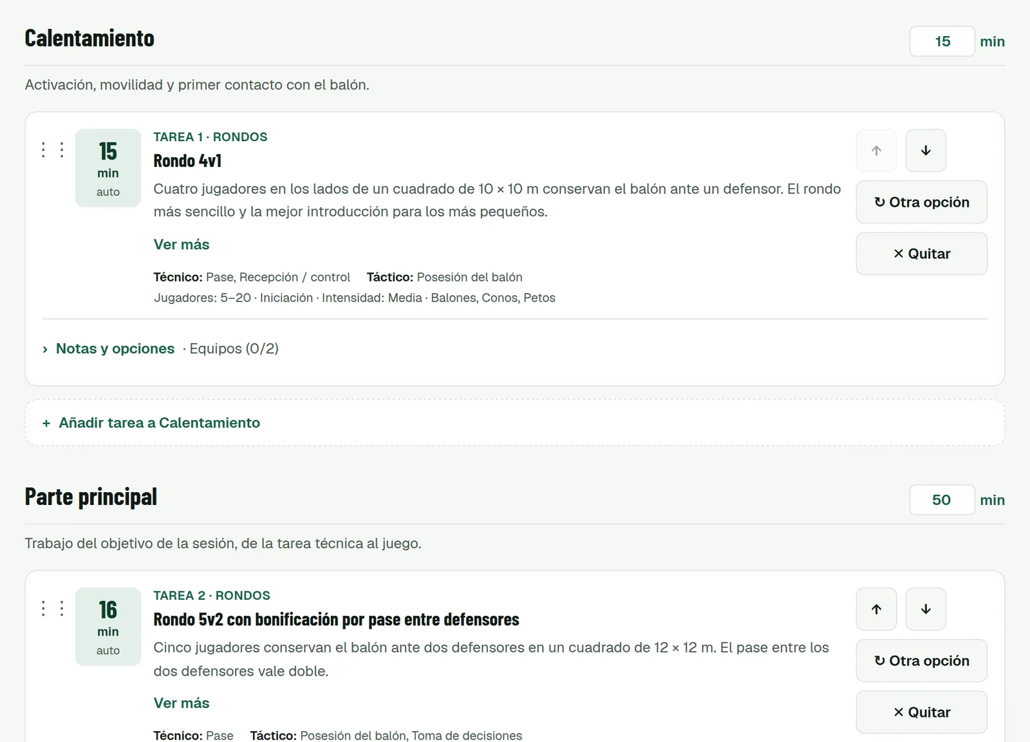Grab drag handle of Rondo 4v1 task
This screenshot has width=1030, height=742.
tap(53, 150)
